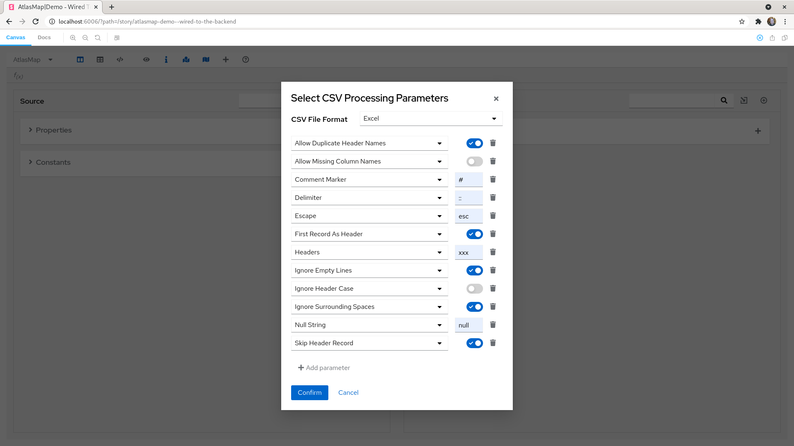
Task: Toggle the mapping preview eye icon
Action: point(146,59)
